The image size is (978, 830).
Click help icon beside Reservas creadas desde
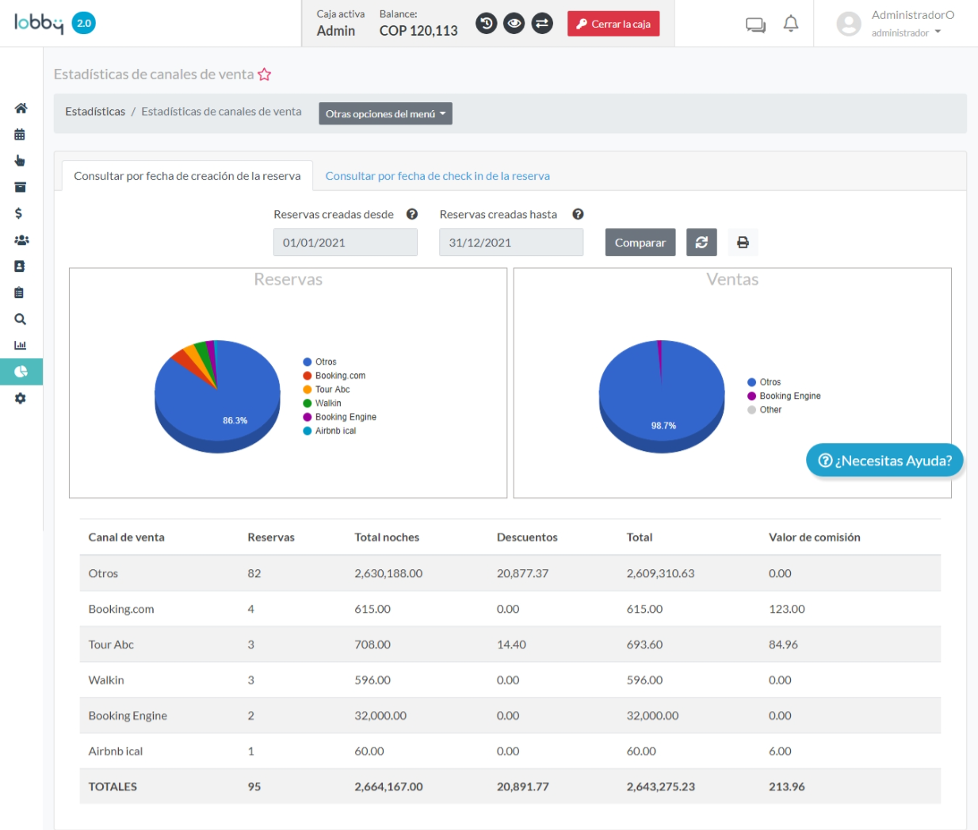(412, 214)
